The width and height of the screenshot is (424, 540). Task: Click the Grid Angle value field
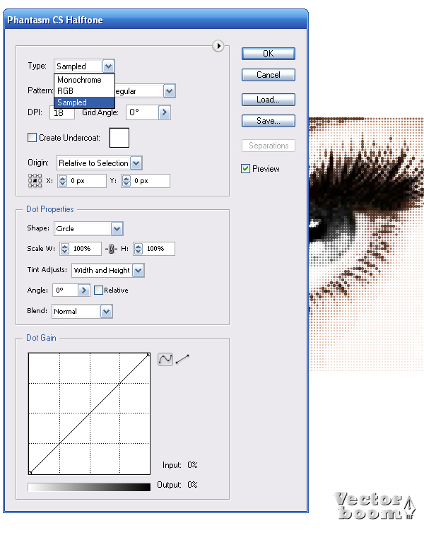pyautogui.click(x=142, y=112)
